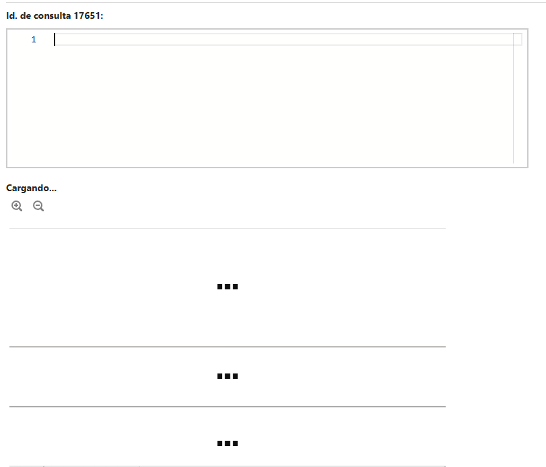Click the overview ruler box beside line 1
The image size is (546, 467).
tap(518, 39)
